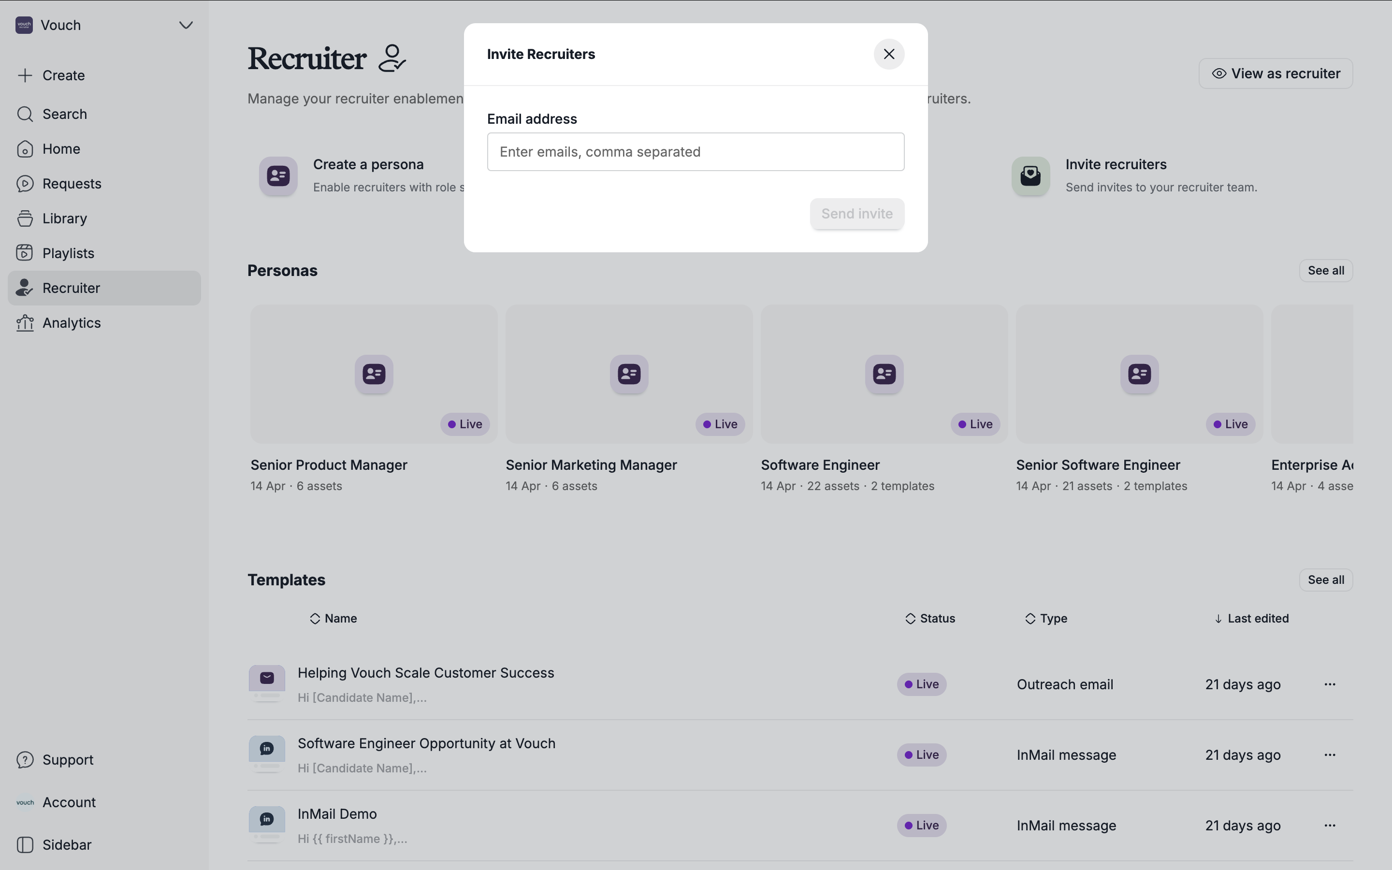Close the Invite Recruiters dialog

pyautogui.click(x=889, y=54)
